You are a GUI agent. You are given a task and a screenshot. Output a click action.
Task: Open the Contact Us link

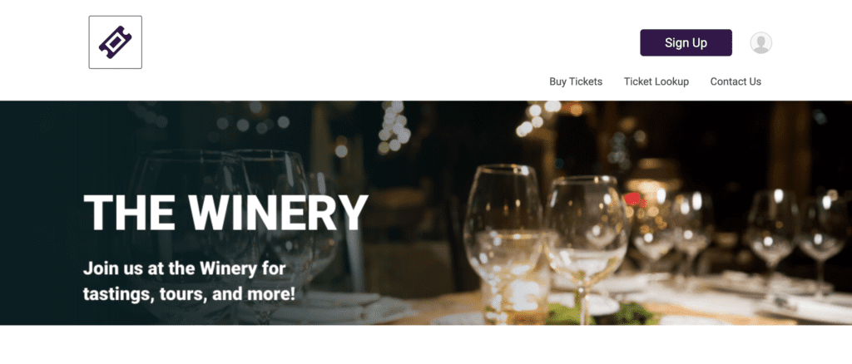(736, 81)
